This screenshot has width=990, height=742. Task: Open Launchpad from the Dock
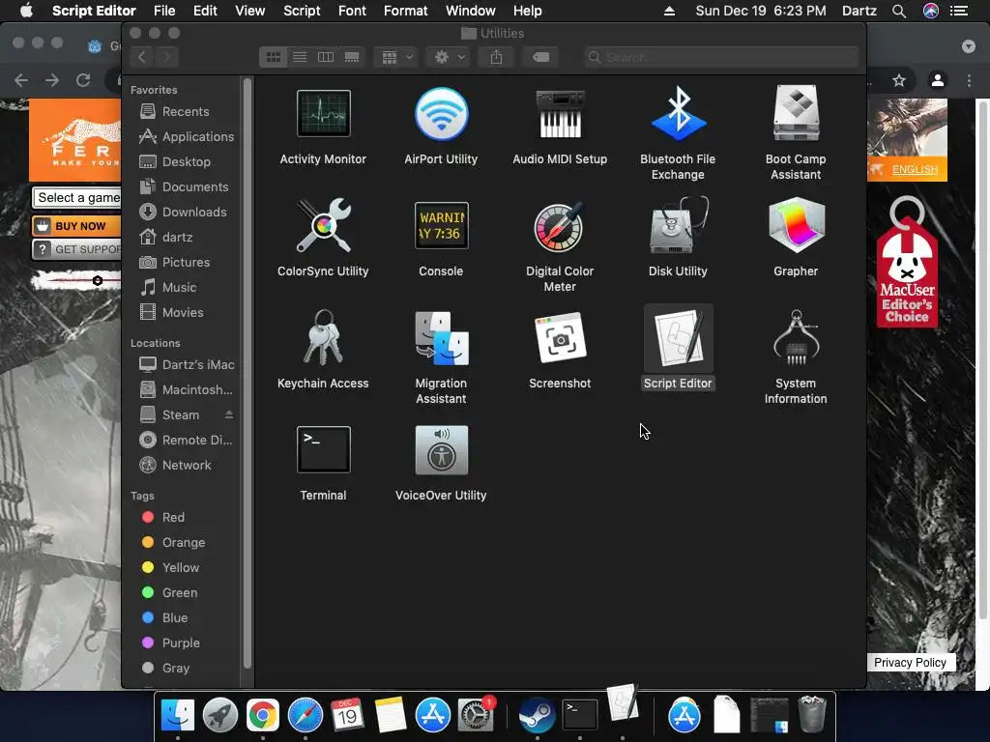219,715
